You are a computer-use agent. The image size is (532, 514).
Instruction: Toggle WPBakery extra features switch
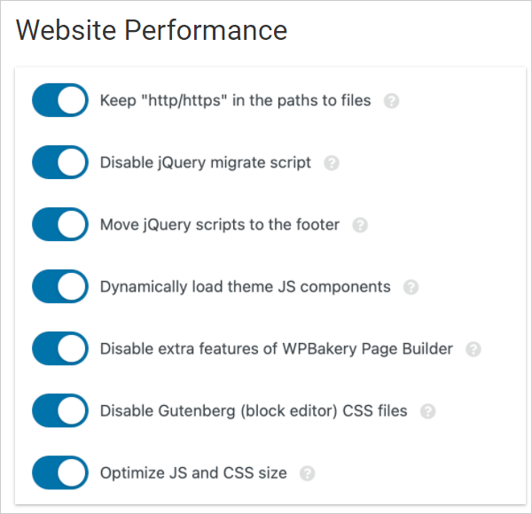[60, 349]
